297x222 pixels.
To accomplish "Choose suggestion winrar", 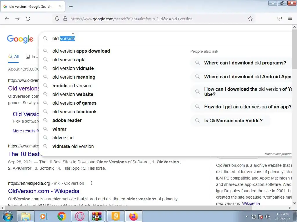I will pyautogui.click(x=59, y=129).
